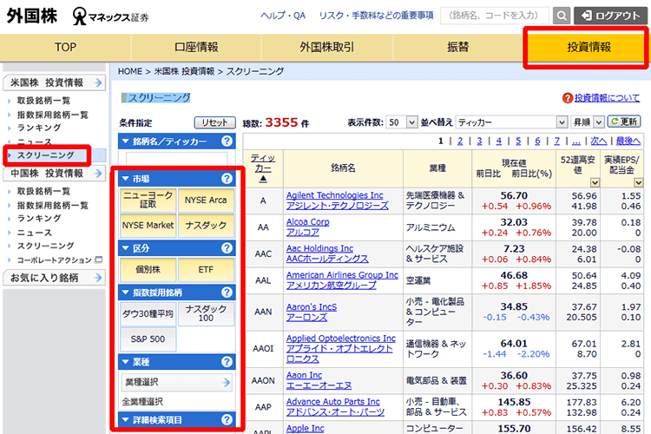This screenshot has width=651, height=434.
Task: Collapse the 指数採用銘柄 section header
Action: pyautogui.click(x=177, y=293)
